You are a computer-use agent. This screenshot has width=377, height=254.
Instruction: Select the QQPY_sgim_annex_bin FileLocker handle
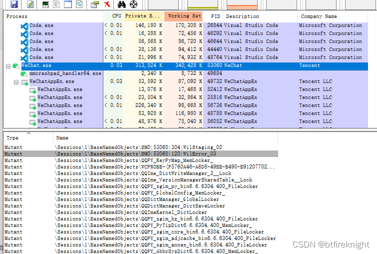click(x=141, y=245)
